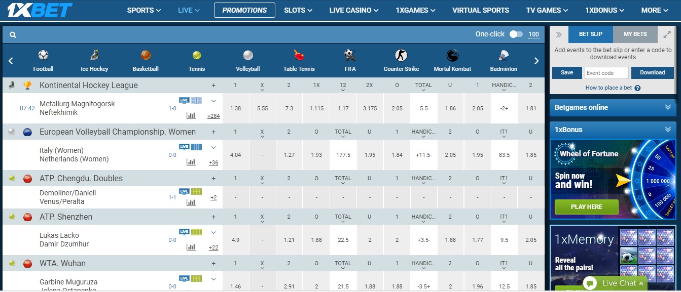Choose the Basketball icon in sports bar
The width and height of the screenshot is (681, 292).
tap(146, 55)
